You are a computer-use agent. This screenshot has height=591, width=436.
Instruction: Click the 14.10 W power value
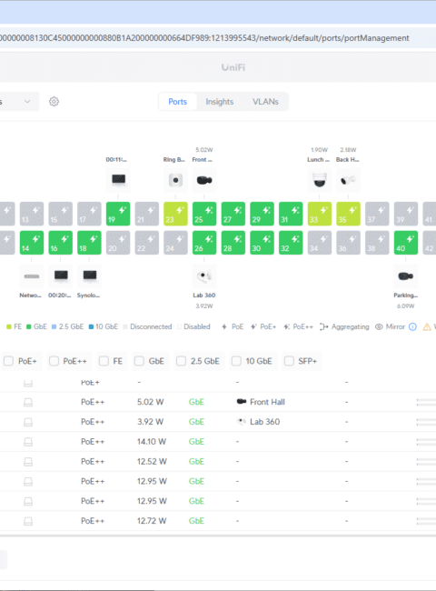(152, 442)
